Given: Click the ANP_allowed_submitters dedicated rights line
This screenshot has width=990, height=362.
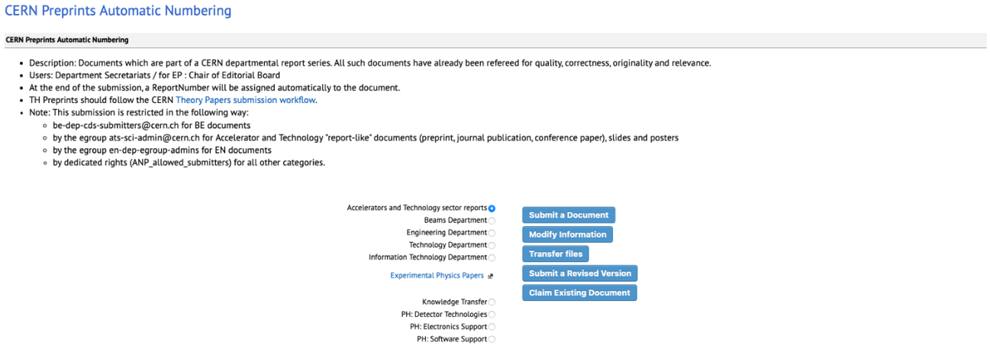Looking at the screenshot, I should click(x=189, y=163).
